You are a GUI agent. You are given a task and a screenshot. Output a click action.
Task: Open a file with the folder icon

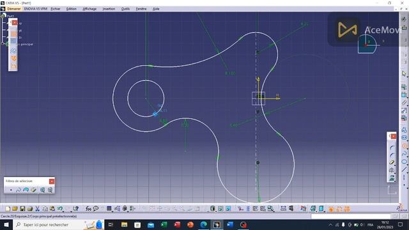15,209
